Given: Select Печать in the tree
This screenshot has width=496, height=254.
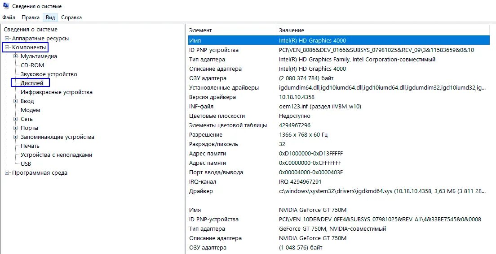Looking at the screenshot, I should pos(30,146).
